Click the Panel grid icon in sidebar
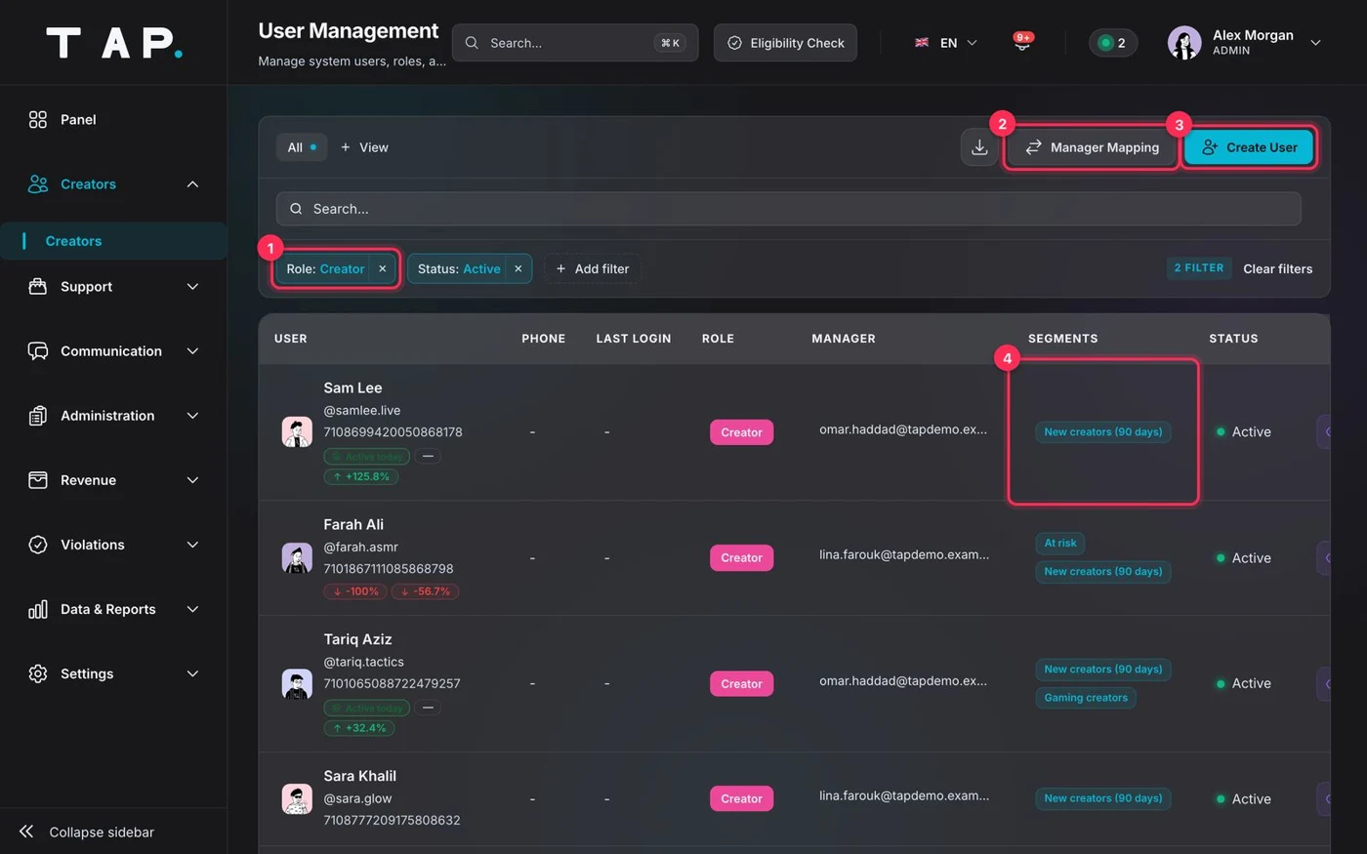This screenshot has height=854, width=1367. (x=38, y=119)
